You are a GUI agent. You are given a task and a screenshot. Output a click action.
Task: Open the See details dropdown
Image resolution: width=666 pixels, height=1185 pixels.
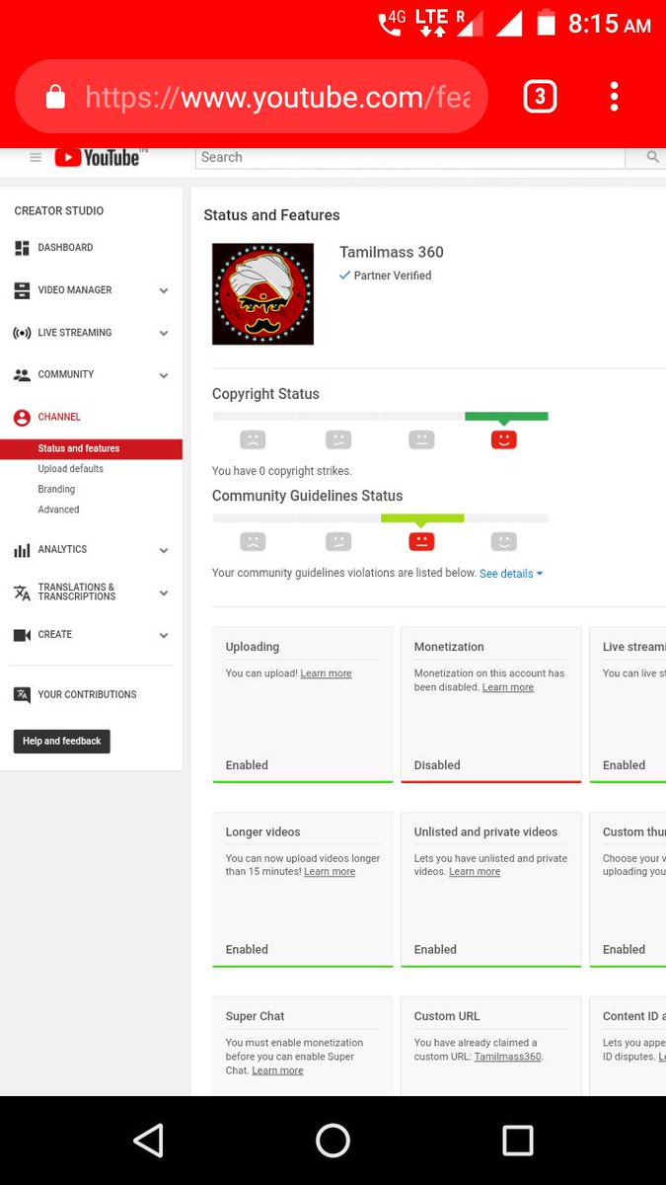511,574
